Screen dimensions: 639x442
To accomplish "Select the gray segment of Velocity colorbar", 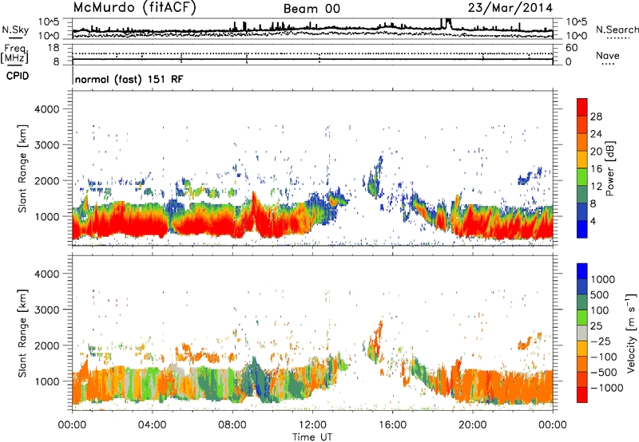I will click(582, 333).
